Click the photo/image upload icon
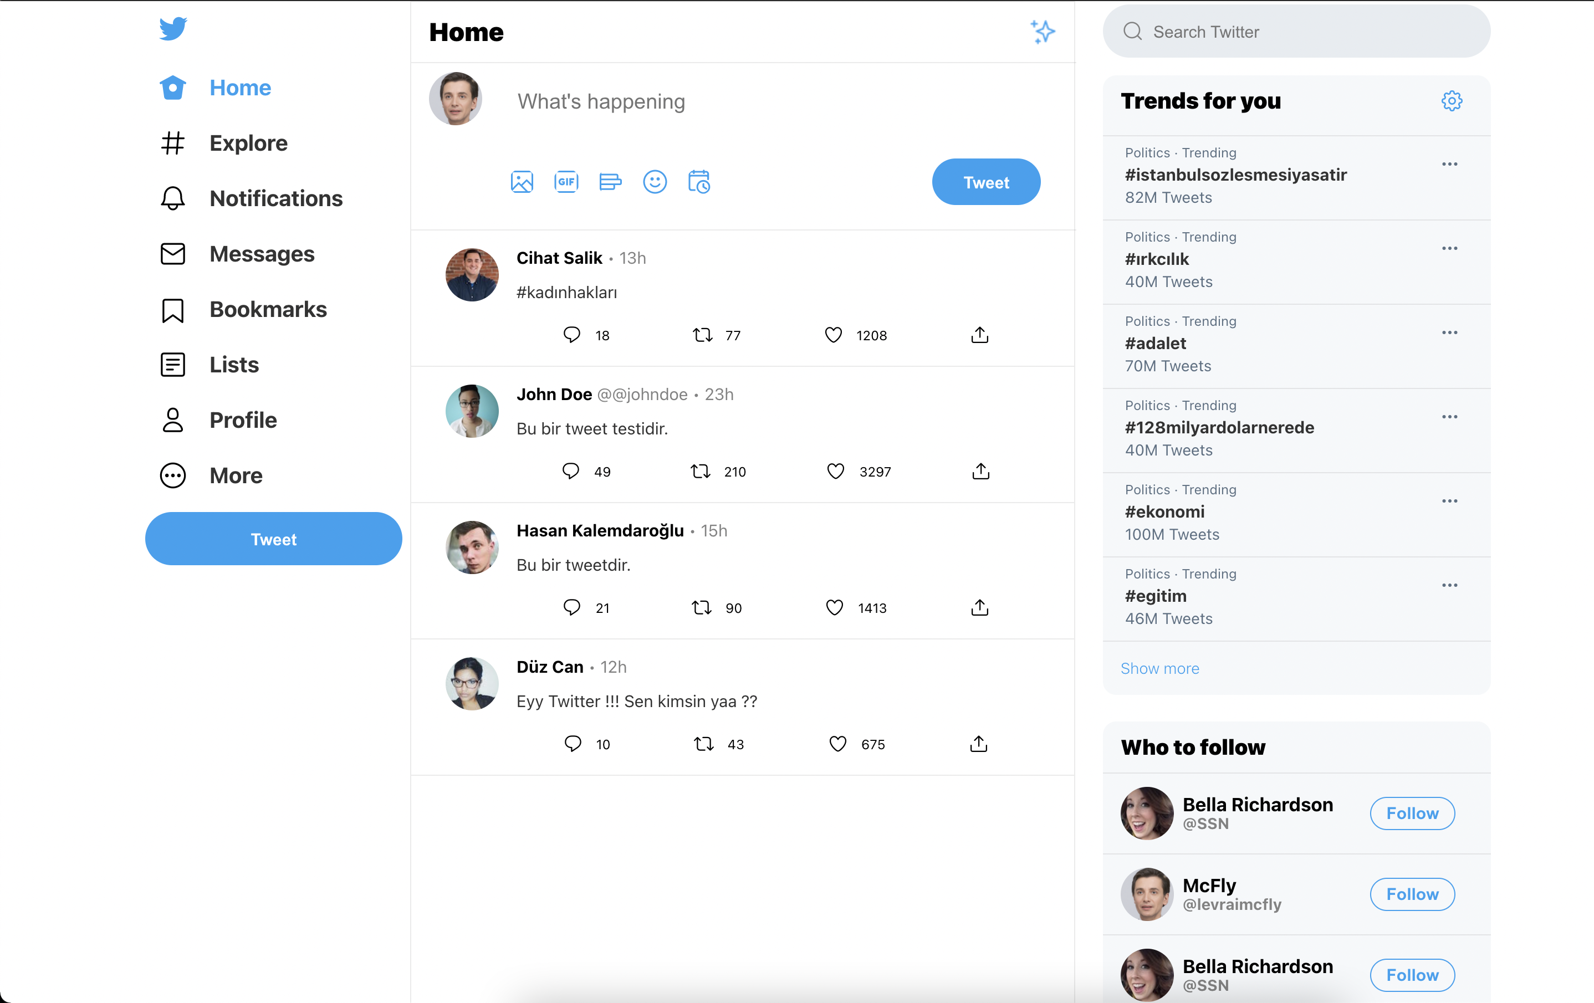 coord(523,181)
